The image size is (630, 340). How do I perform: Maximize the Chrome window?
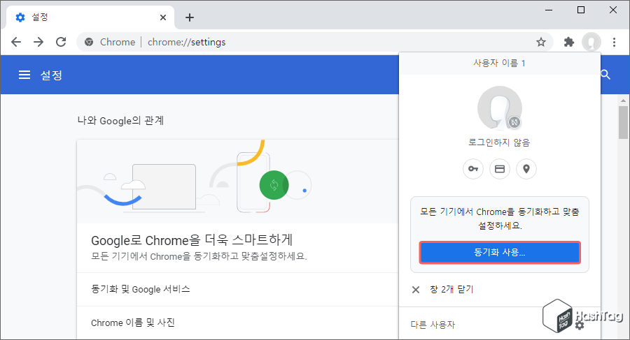coord(581,10)
